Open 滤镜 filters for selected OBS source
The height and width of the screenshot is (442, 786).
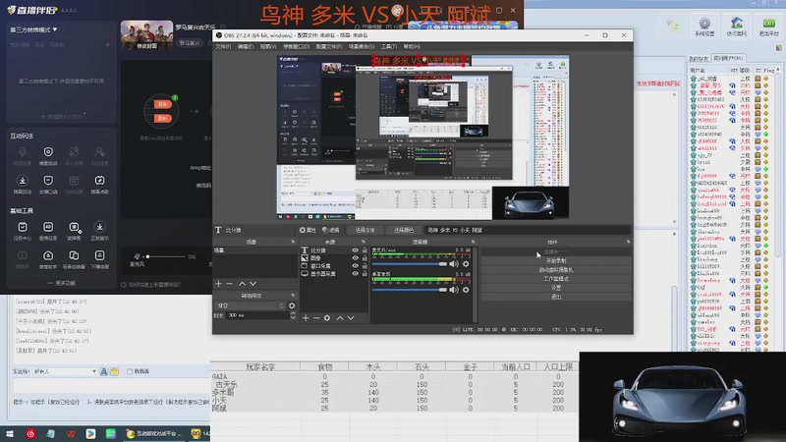click(x=331, y=230)
